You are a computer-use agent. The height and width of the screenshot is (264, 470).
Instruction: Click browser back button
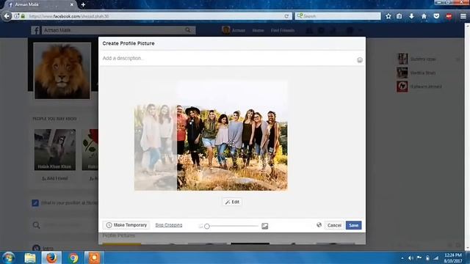tap(7, 16)
